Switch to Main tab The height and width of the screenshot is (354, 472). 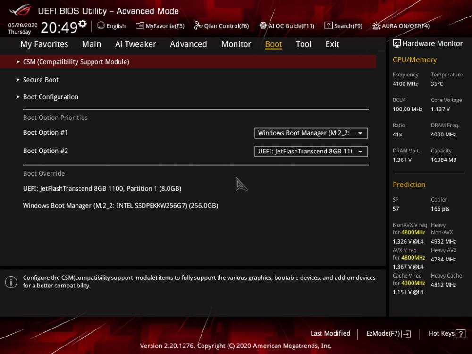pyautogui.click(x=92, y=44)
